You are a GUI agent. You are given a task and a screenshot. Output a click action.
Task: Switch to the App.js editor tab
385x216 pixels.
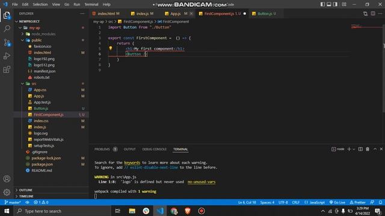tap(175, 14)
